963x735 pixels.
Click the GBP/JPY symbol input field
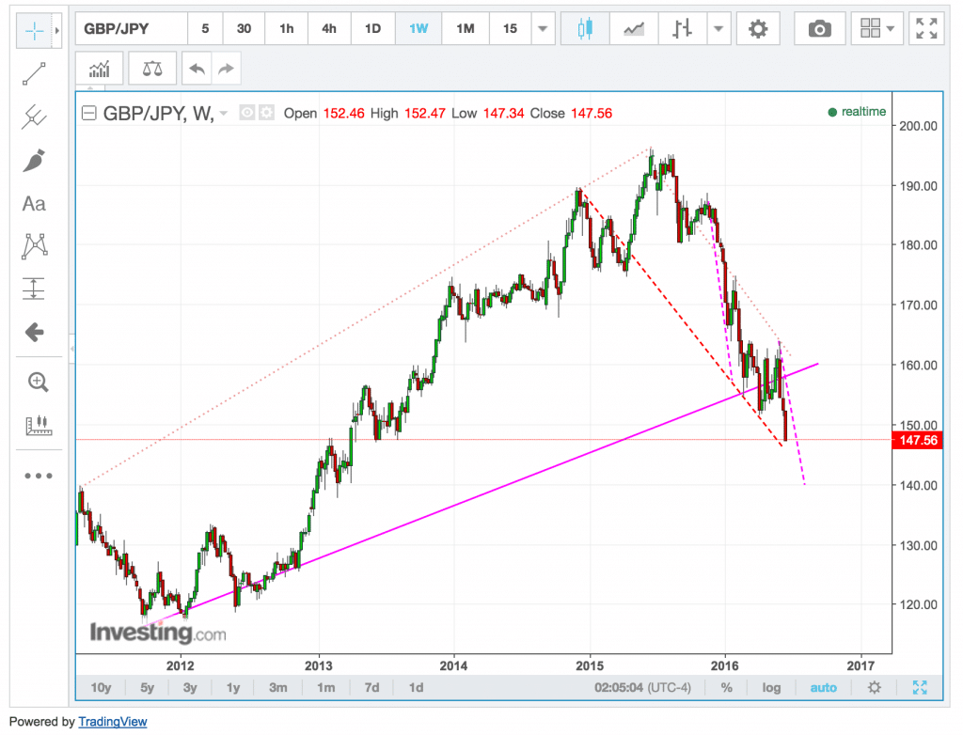point(130,29)
